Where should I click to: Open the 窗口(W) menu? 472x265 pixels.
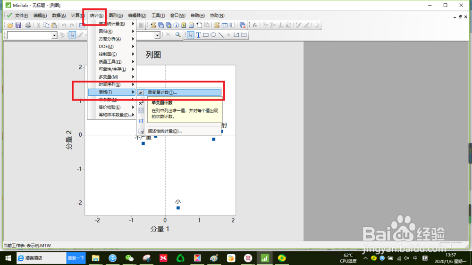point(177,16)
